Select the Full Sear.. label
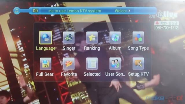The width and height of the screenshot is (185, 104). (46, 74)
